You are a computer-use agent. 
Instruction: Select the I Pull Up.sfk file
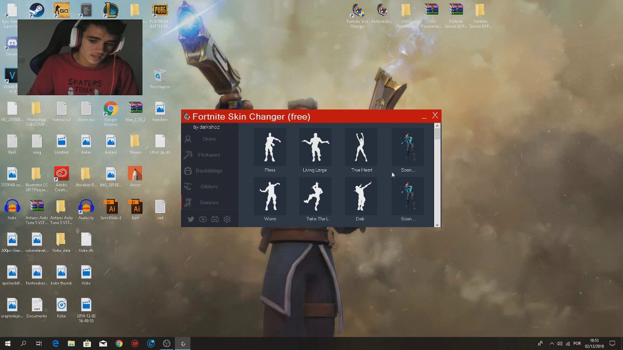[x=160, y=144]
